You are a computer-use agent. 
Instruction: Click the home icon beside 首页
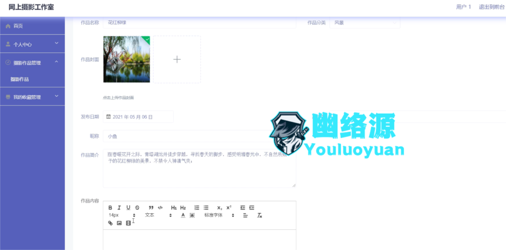click(x=8, y=26)
